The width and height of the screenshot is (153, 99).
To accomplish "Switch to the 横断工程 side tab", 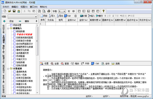I will tap(4, 49).
